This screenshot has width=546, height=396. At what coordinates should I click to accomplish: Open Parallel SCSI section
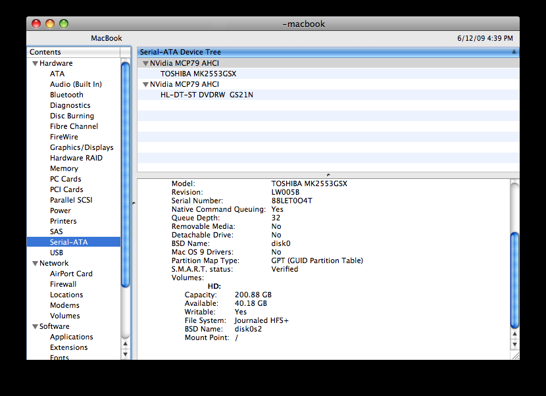(71, 200)
